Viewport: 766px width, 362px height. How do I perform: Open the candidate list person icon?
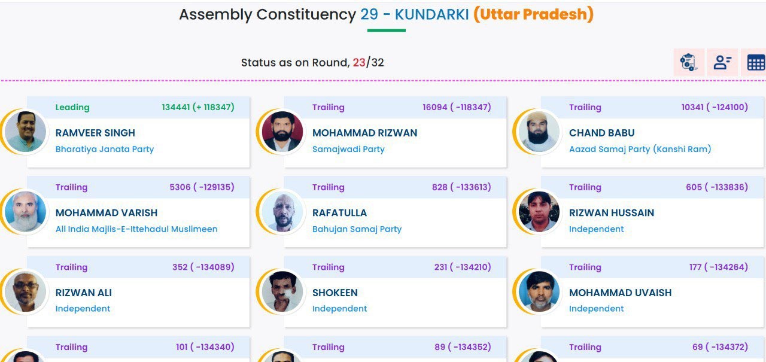pos(722,62)
